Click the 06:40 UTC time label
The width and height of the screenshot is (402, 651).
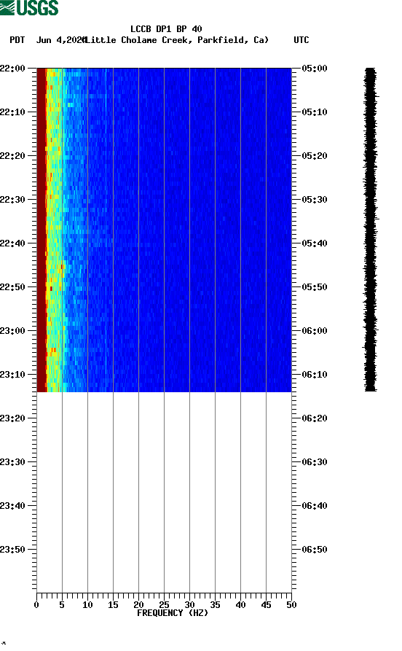[315, 506]
